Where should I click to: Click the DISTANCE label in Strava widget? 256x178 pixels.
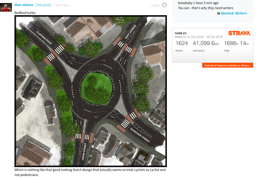click(199, 51)
